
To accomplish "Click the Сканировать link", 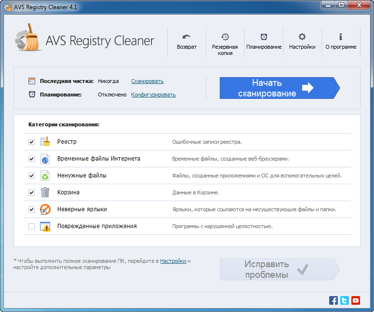I will click(x=147, y=81).
